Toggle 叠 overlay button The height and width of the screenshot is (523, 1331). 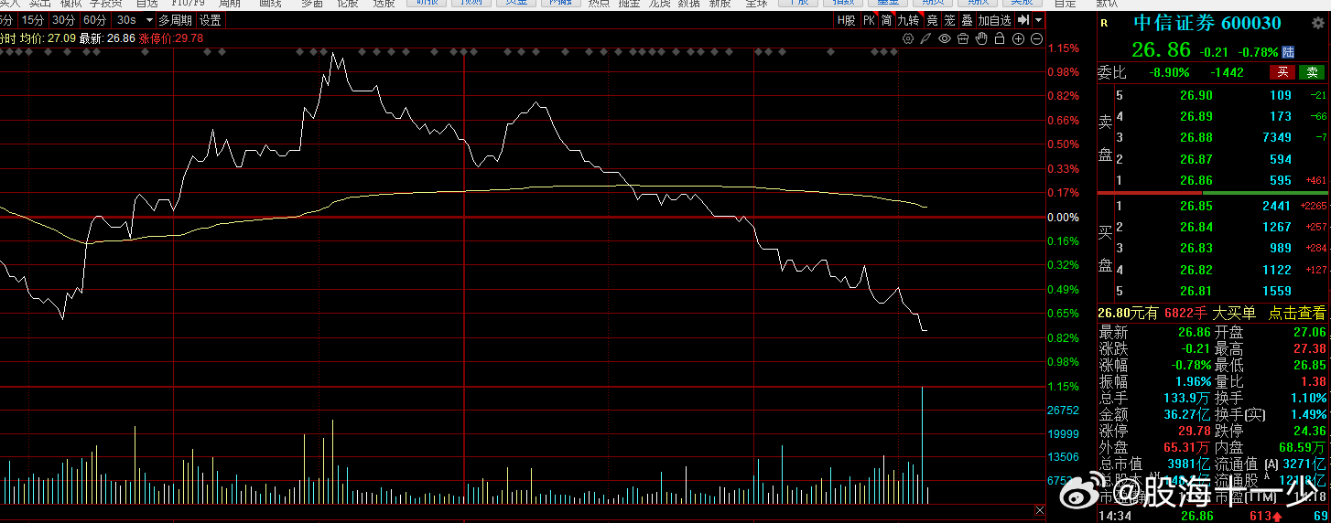tap(967, 19)
